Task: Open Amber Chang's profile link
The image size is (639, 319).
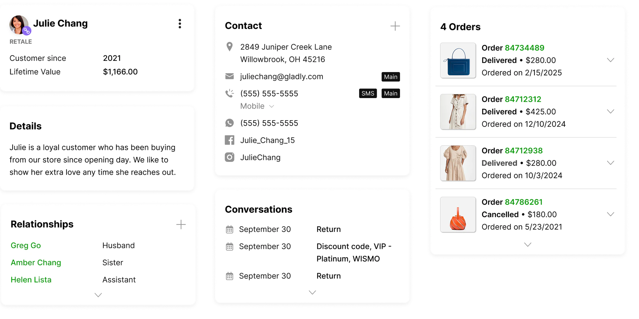Action: click(x=36, y=263)
